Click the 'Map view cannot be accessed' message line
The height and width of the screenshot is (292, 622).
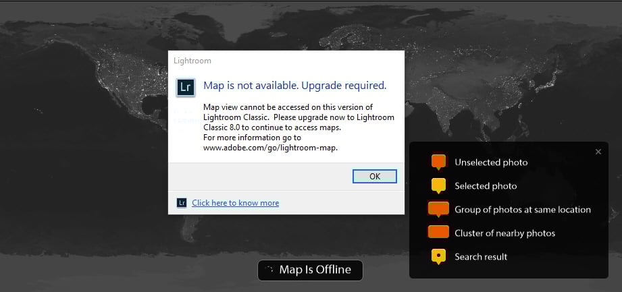pos(288,107)
